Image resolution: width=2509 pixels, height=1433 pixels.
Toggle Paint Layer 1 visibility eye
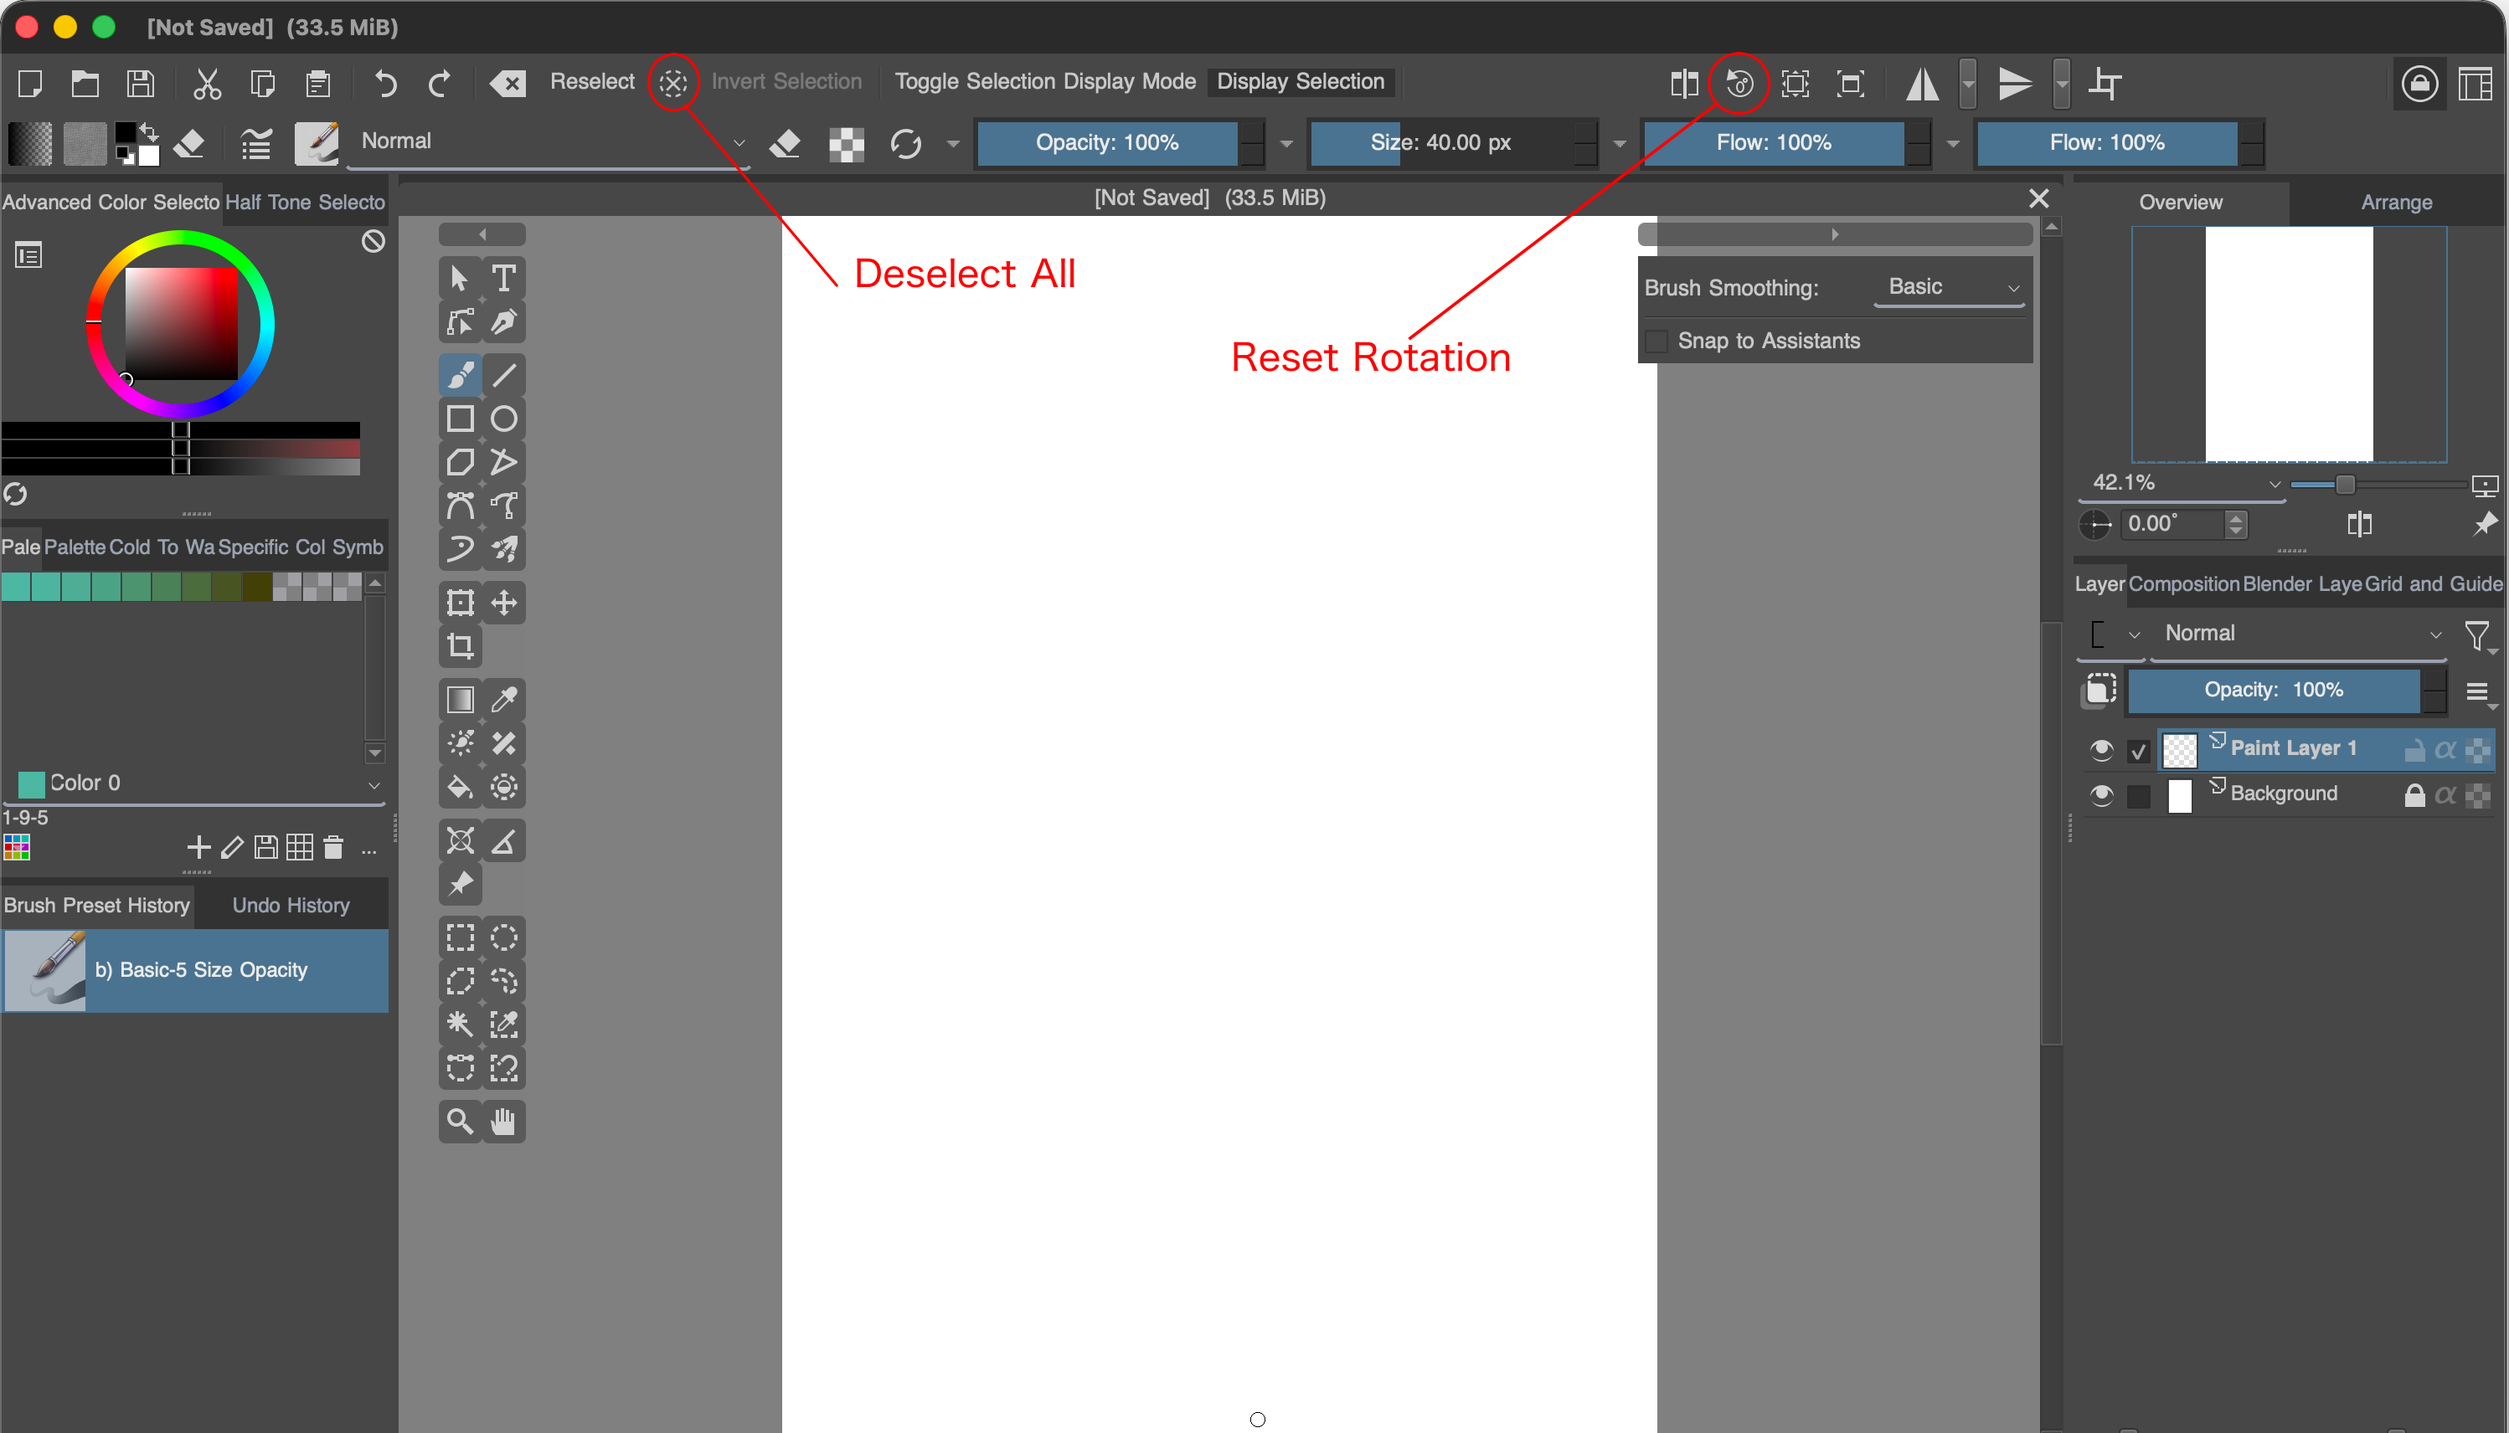[2100, 750]
